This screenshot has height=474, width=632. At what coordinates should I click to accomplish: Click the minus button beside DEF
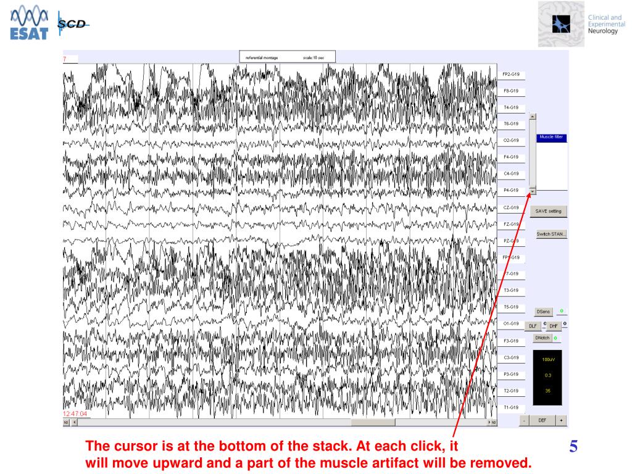pyautogui.click(x=524, y=420)
